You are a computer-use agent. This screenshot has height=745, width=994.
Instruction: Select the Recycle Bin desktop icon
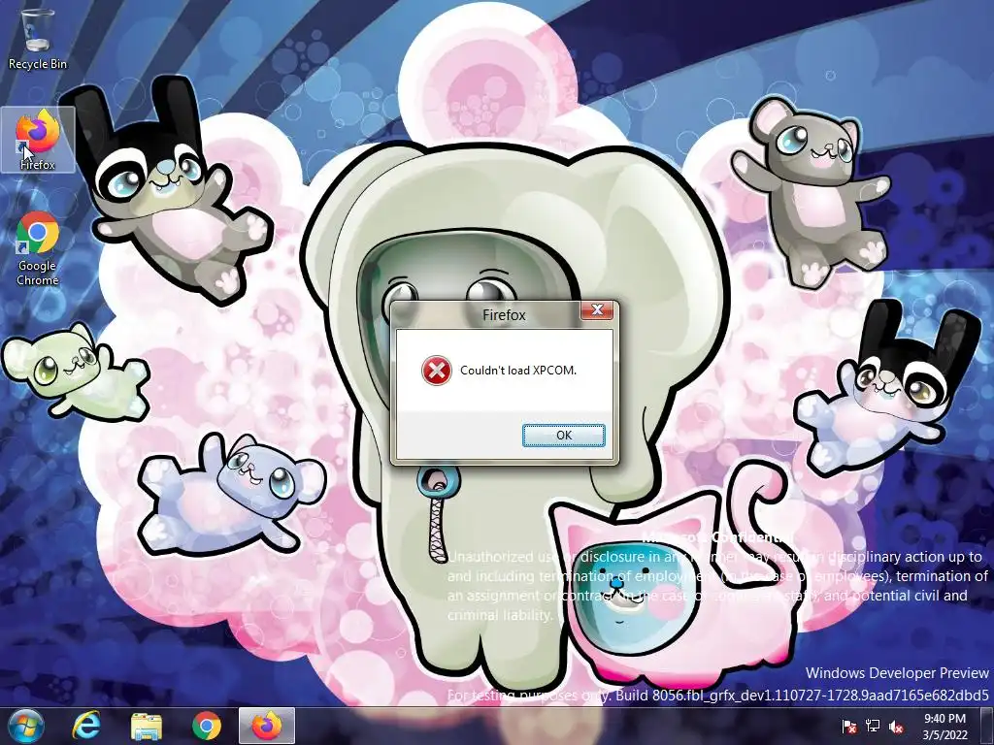tap(38, 39)
